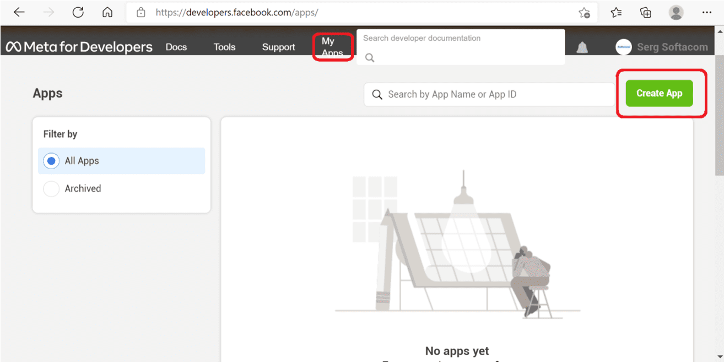Open the Support menu
The height and width of the screenshot is (364, 724).
tap(278, 47)
